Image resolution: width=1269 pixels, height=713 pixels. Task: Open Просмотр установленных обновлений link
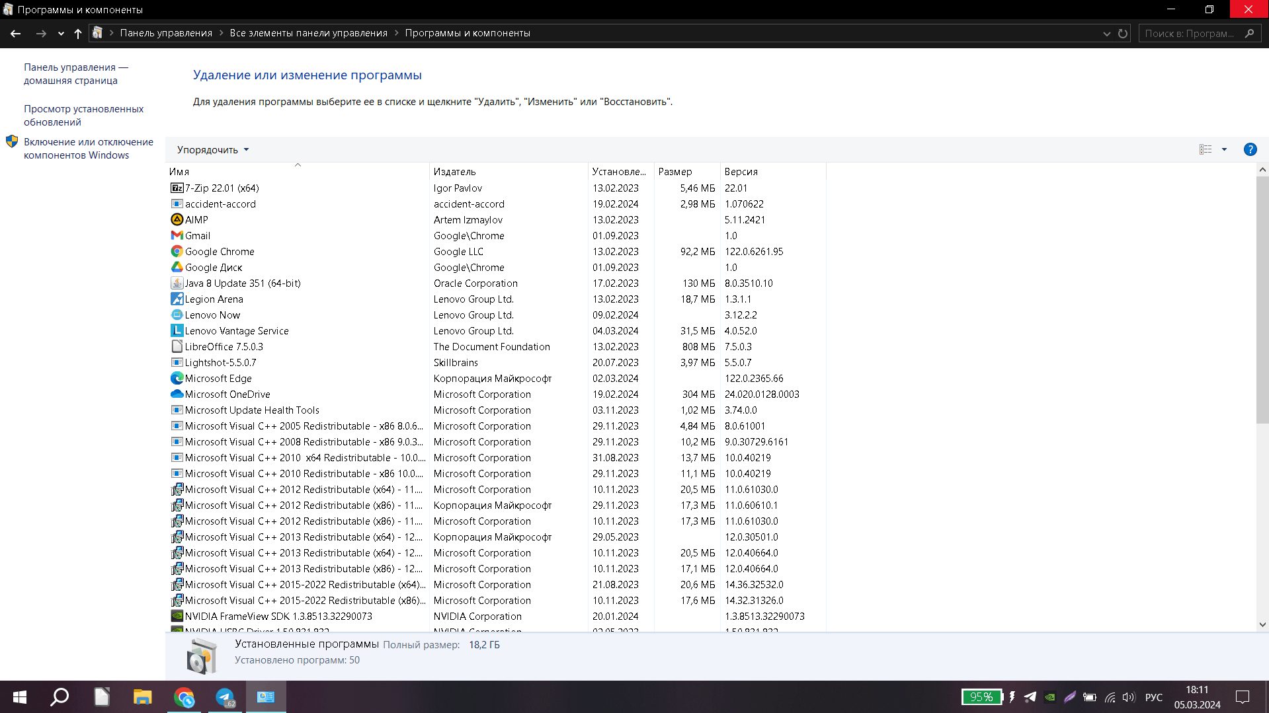[x=83, y=116]
